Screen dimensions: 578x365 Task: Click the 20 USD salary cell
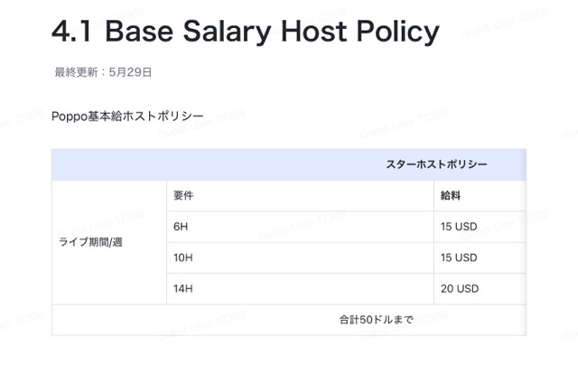click(480, 289)
